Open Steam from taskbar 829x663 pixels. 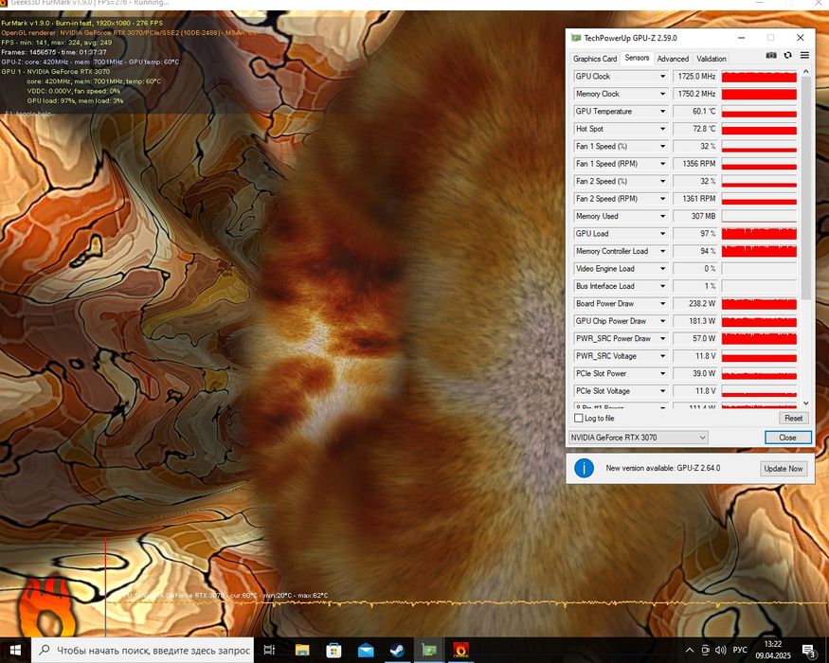397,651
